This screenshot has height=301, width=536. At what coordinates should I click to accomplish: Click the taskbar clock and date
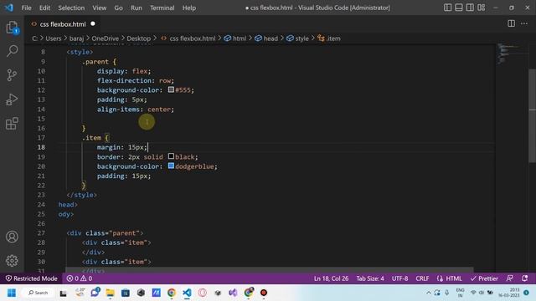(x=509, y=293)
